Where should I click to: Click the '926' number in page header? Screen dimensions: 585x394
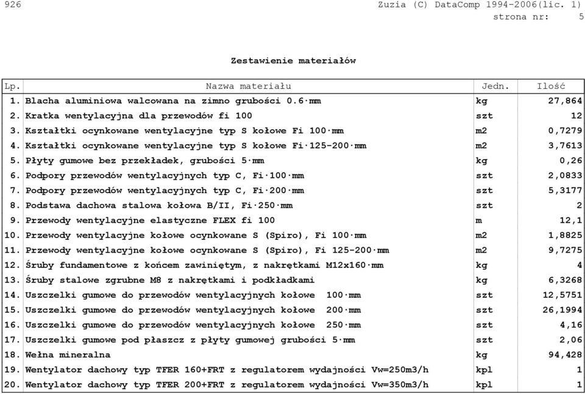pos(13,4)
